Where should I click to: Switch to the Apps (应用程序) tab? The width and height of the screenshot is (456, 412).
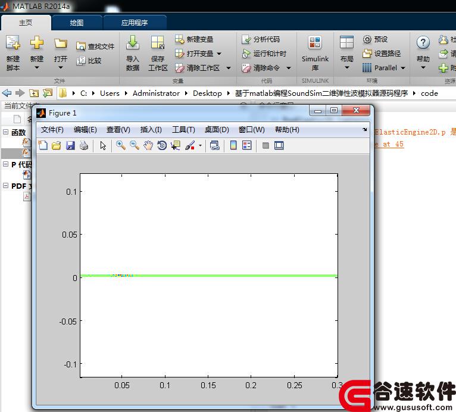[x=135, y=23]
